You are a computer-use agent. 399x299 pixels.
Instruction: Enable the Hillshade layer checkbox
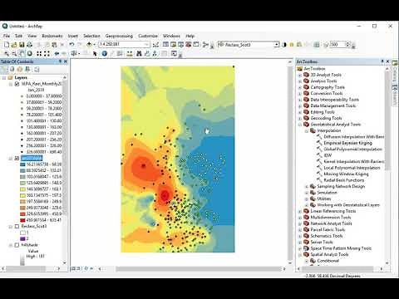coord(17,245)
